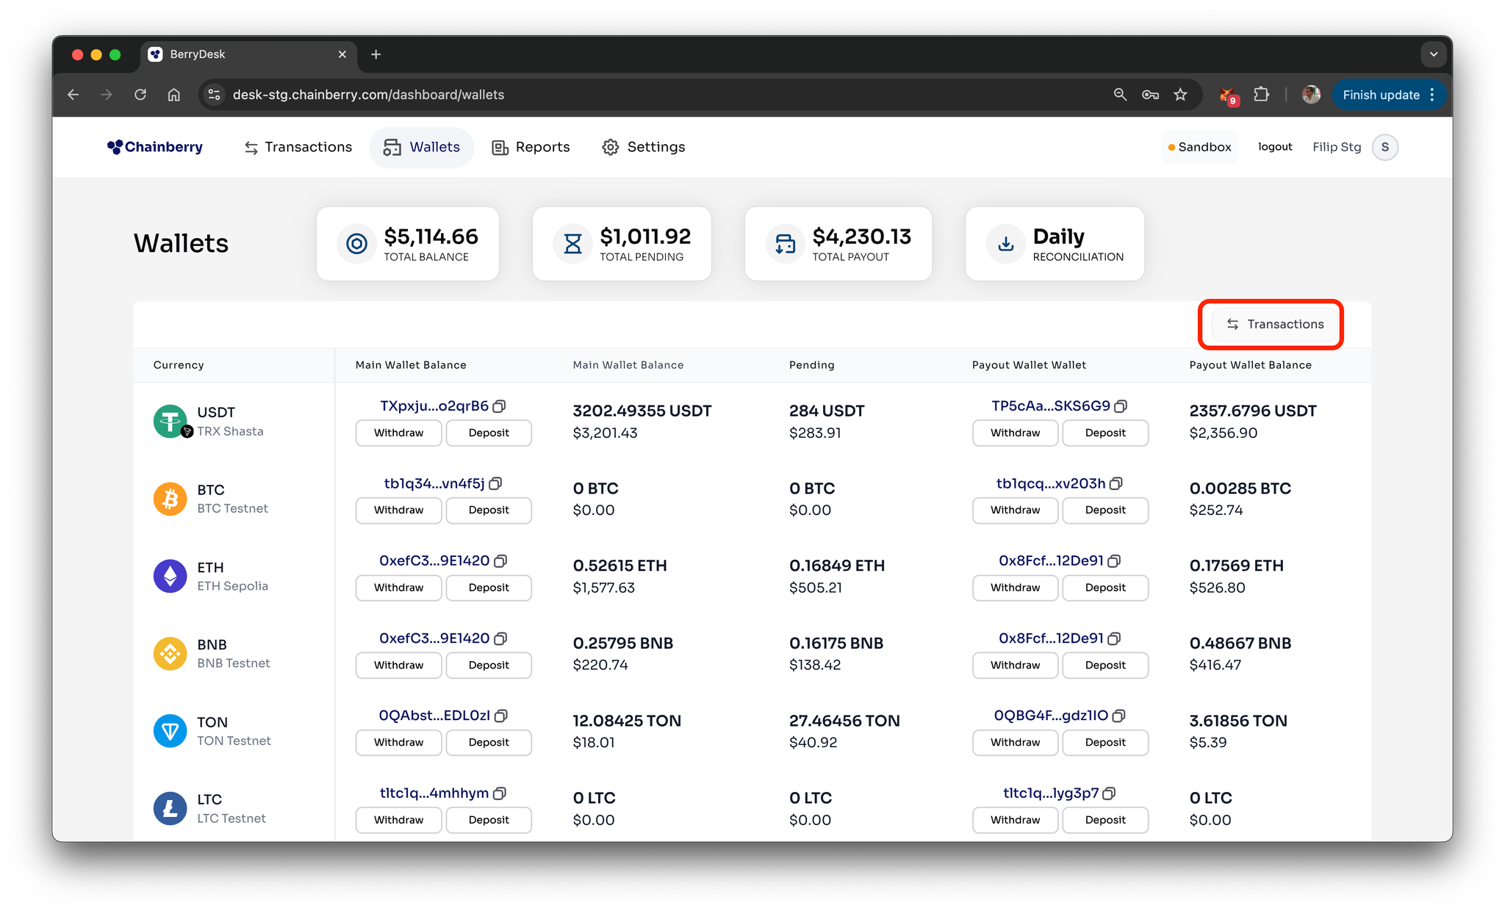Open Transactions in top navigation
Screen dimensions: 1505x911
click(x=298, y=147)
